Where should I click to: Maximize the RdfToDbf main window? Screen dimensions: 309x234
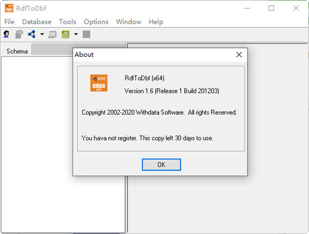tap(271, 8)
